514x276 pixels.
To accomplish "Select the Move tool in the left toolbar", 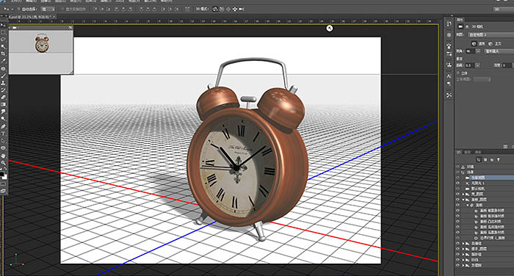I will click(3, 26).
